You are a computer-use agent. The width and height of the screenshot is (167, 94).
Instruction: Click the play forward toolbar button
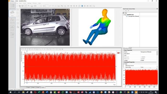76,6
